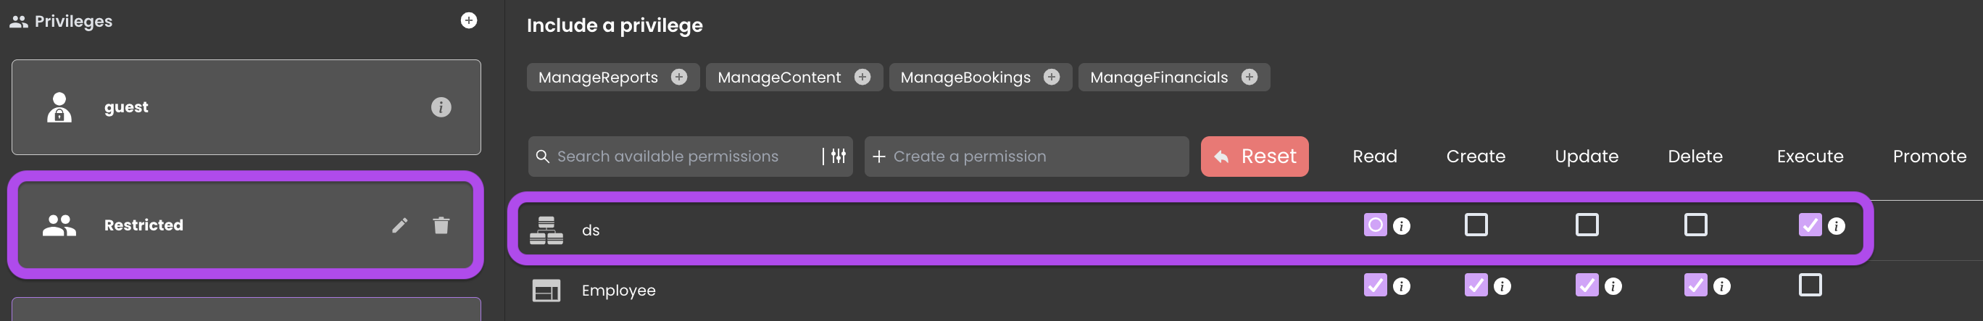This screenshot has height=321, width=1983.
Task: Enable Employee Execute checkbox
Action: pos(1811,285)
